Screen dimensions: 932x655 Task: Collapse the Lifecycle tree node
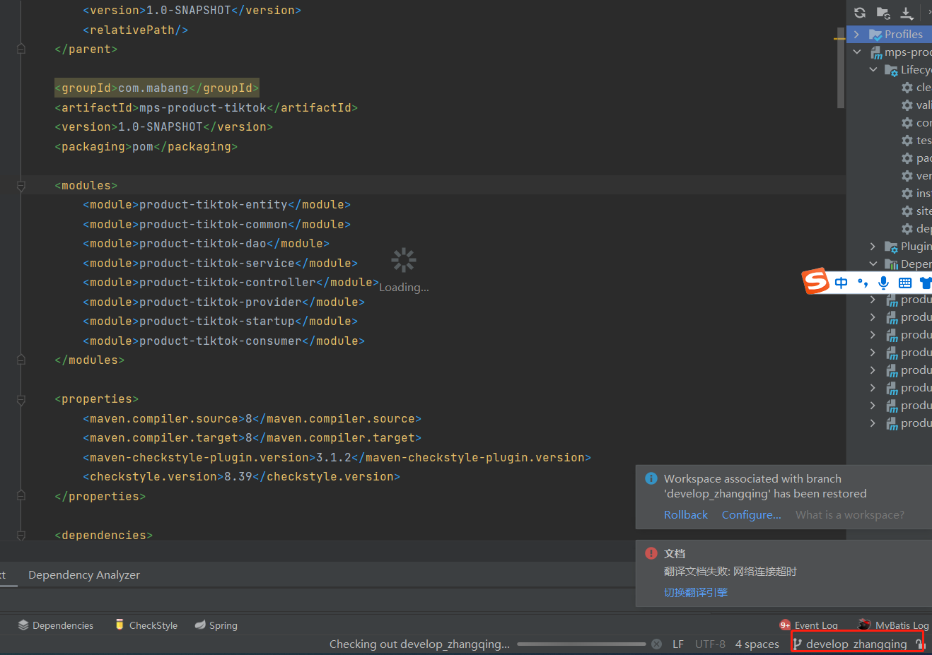pyautogui.click(x=873, y=70)
